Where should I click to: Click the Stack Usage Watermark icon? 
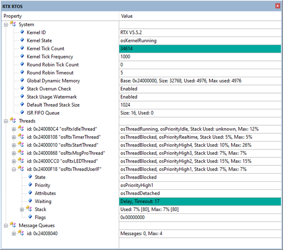22,96
